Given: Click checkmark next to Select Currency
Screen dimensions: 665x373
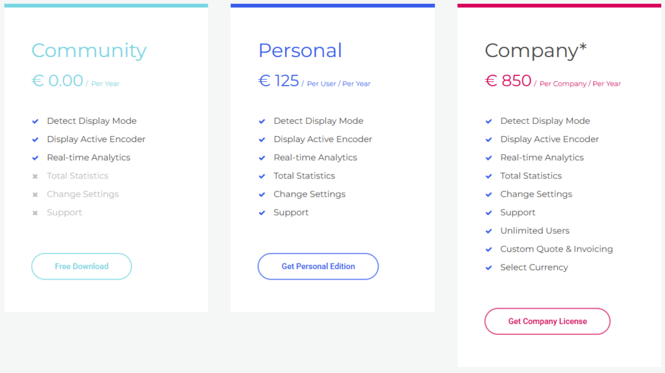Looking at the screenshot, I should pos(488,267).
